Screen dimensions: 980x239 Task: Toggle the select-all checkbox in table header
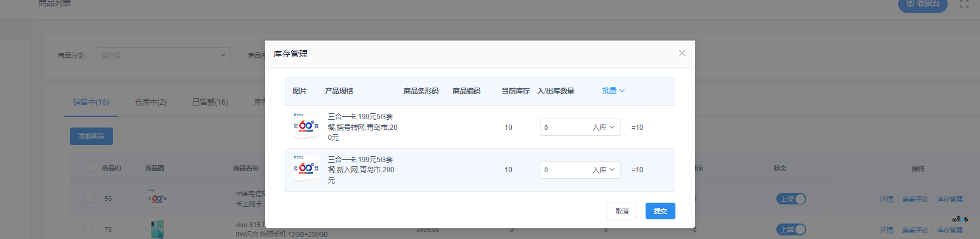(90, 167)
